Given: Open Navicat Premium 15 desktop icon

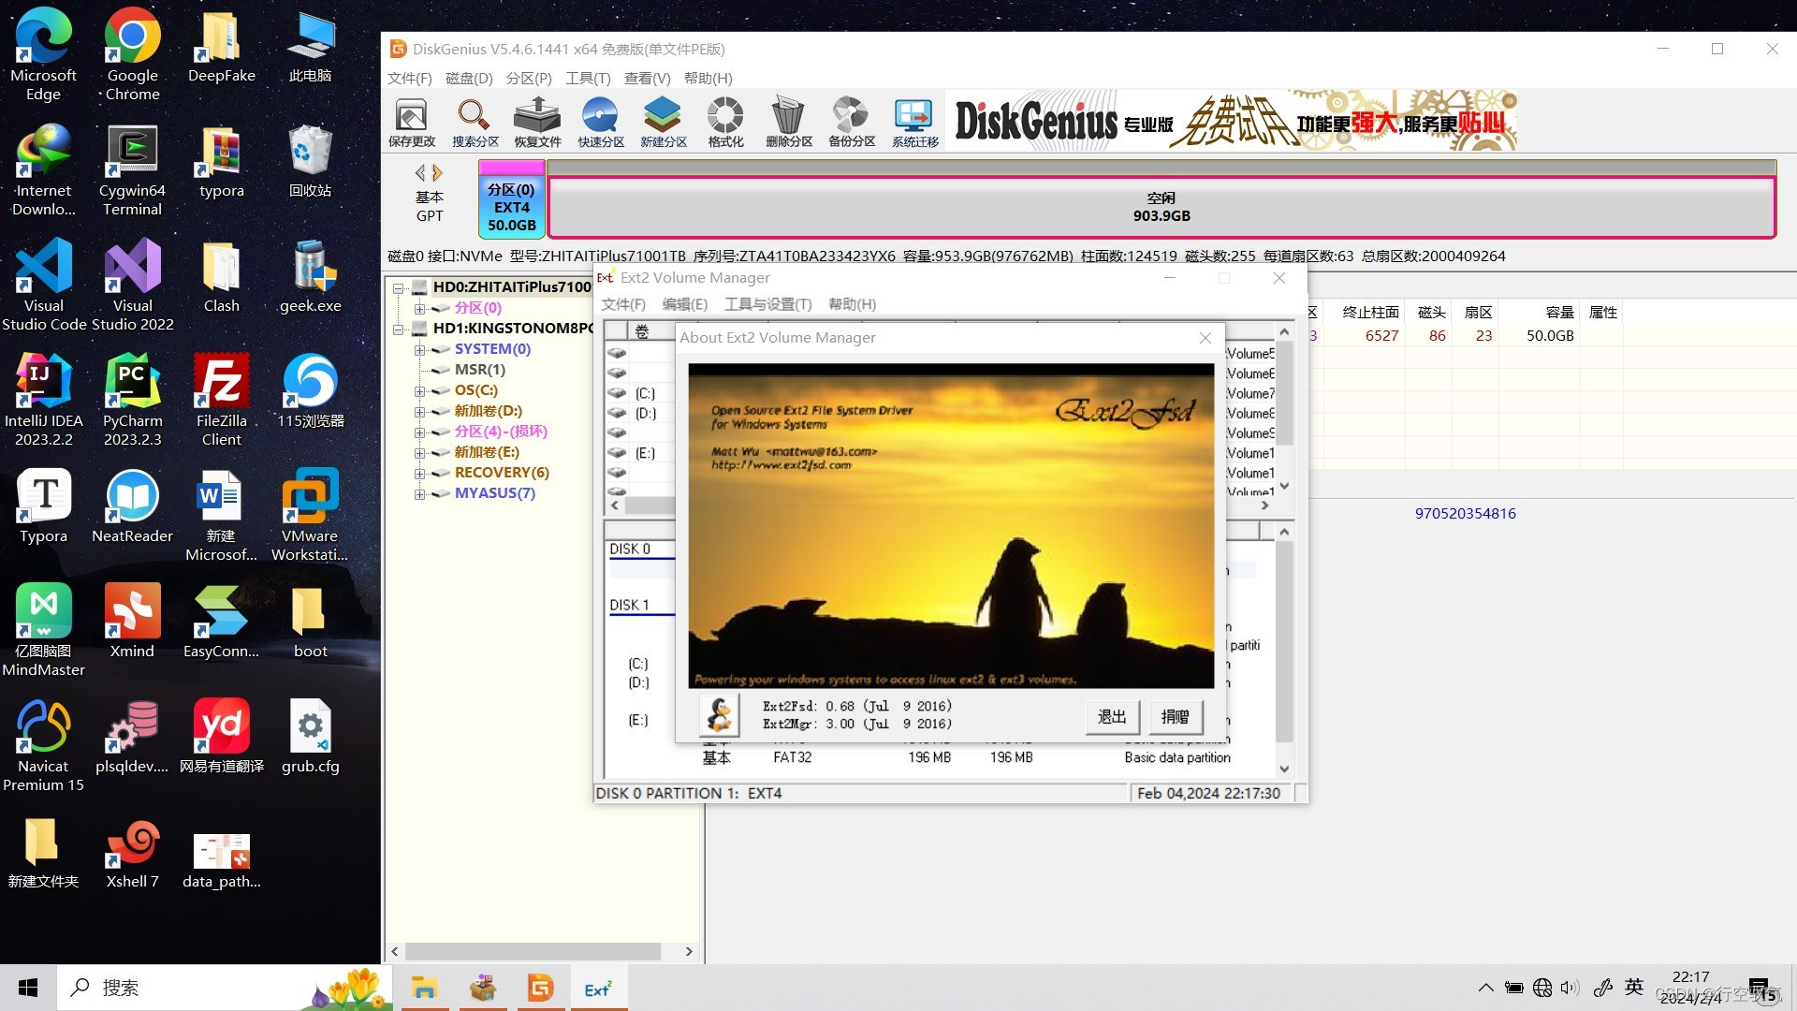Looking at the screenshot, I should [43, 746].
